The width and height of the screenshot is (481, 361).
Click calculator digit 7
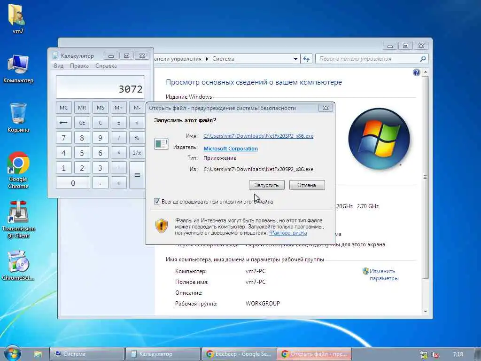click(64, 138)
